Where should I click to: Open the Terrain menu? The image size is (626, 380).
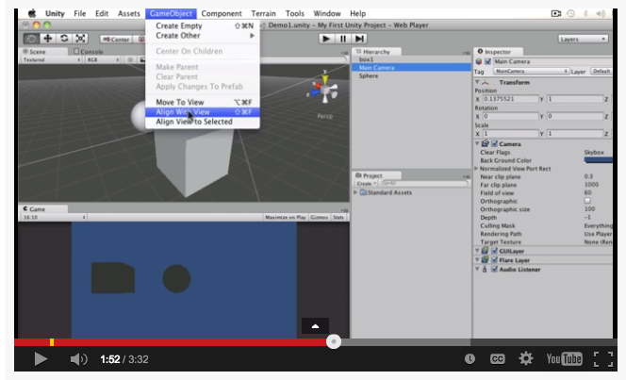coord(263,13)
